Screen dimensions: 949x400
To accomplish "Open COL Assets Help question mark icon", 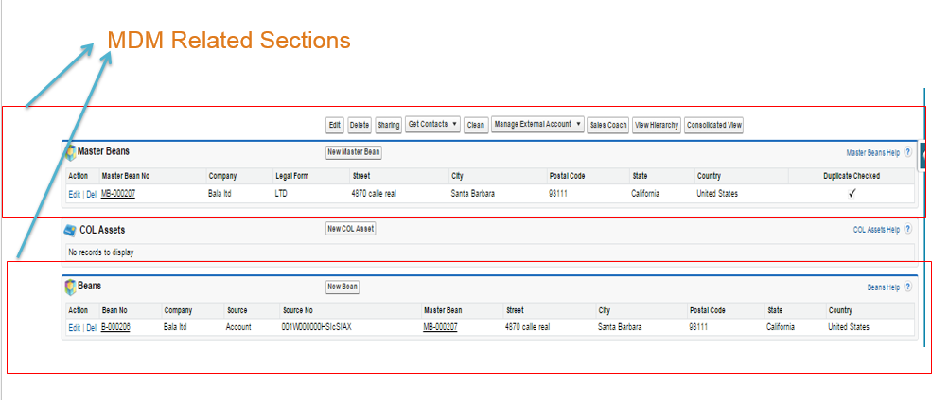I will [908, 229].
